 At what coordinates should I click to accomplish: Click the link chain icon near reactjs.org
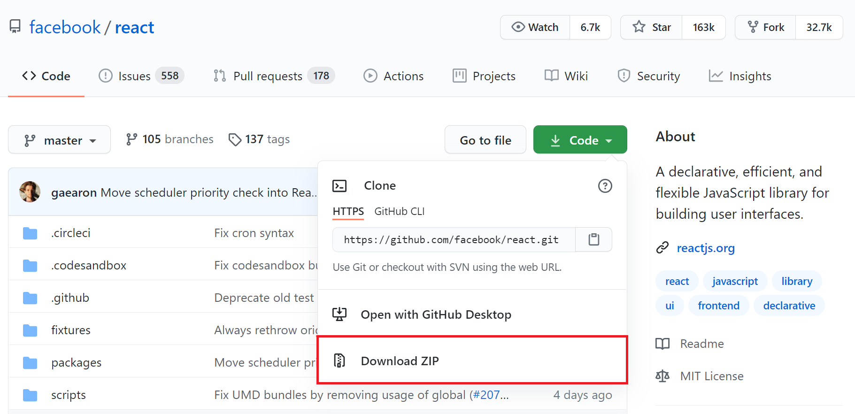coord(662,247)
